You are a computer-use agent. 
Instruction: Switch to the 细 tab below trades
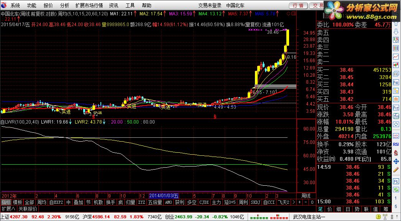pyautogui.click(x=339, y=209)
